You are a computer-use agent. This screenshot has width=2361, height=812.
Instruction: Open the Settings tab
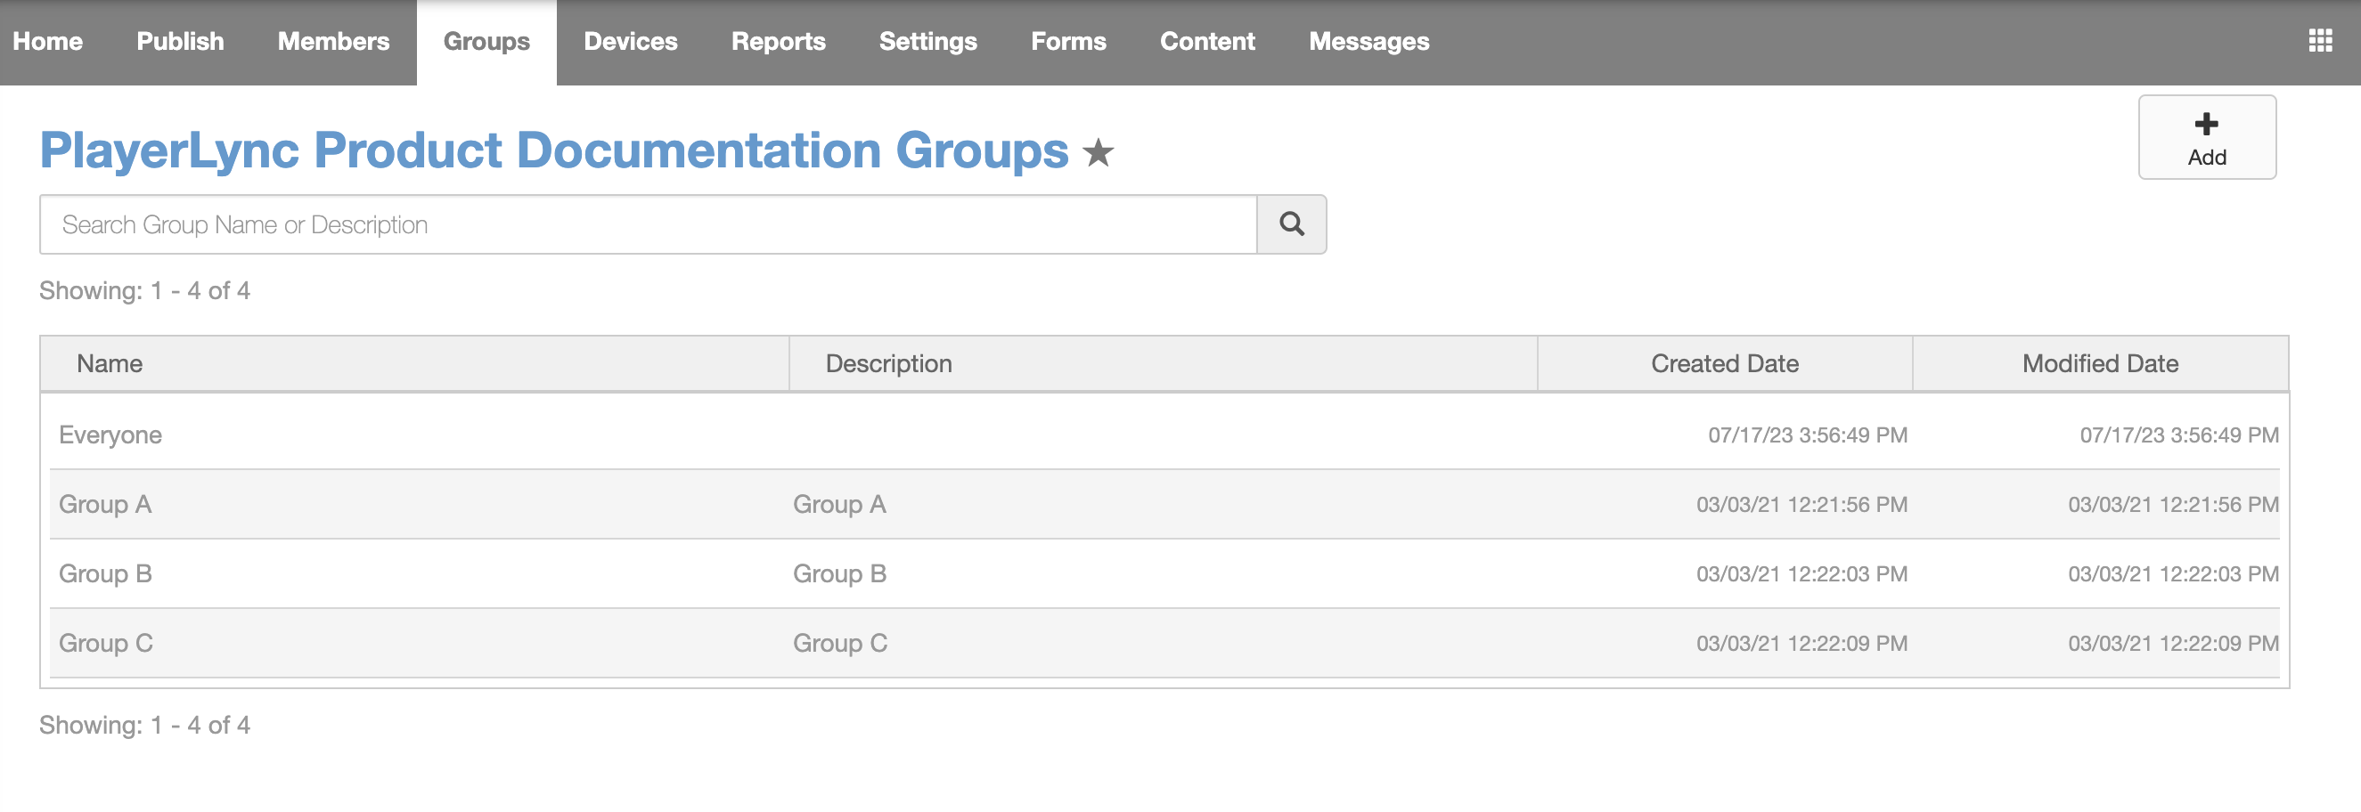927,42
